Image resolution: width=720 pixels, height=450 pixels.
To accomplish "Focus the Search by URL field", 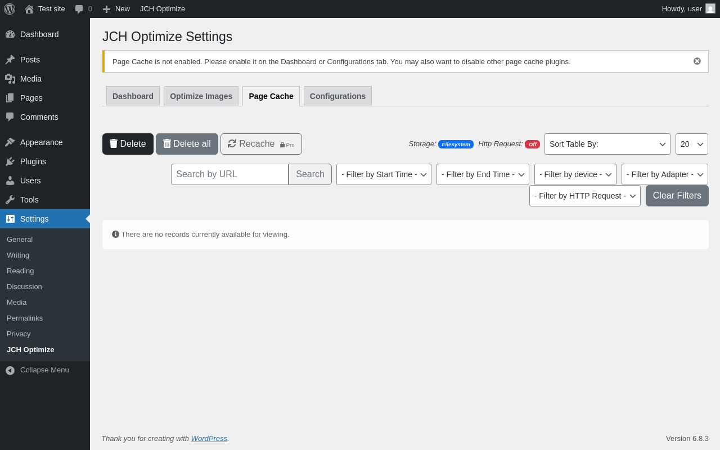I will click(x=230, y=174).
